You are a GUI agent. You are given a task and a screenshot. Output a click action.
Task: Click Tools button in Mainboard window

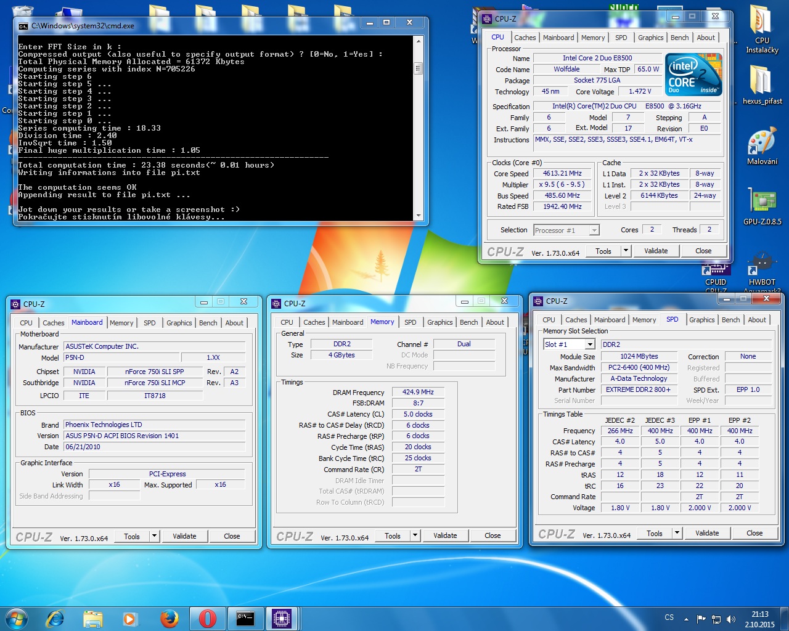coord(132,536)
